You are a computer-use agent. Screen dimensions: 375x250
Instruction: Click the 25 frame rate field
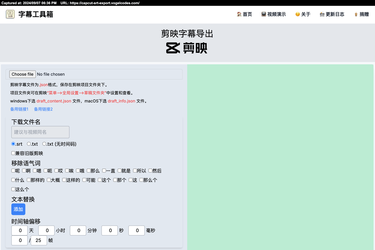click(x=39, y=240)
